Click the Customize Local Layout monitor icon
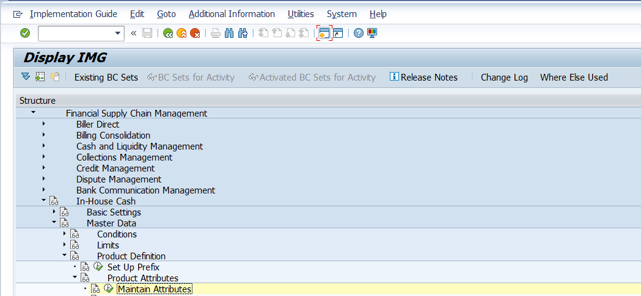The height and width of the screenshot is (296, 641). [372, 34]
